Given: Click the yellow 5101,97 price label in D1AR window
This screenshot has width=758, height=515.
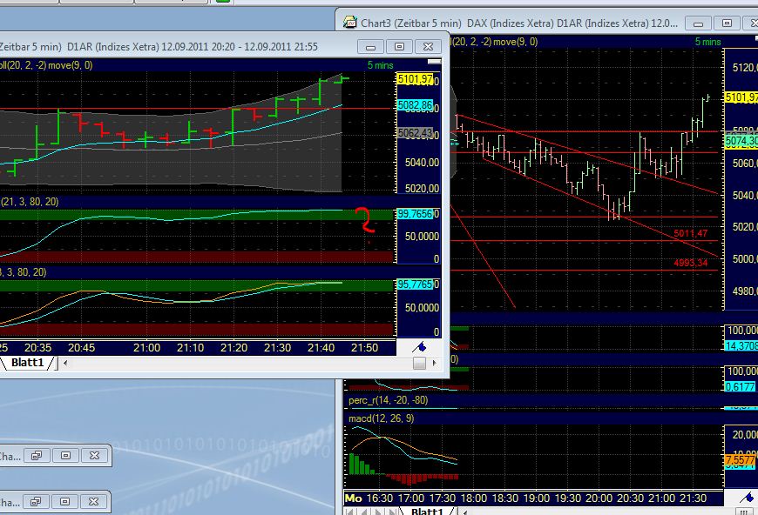Looking at the screenshot, I should coord(416,78).
